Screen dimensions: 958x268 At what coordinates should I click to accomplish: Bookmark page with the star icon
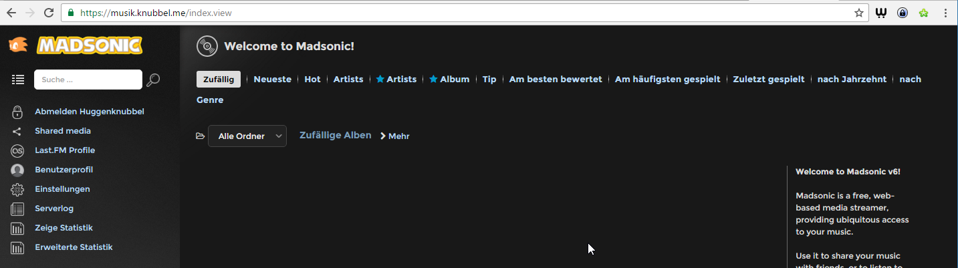[x=859, y=13]
